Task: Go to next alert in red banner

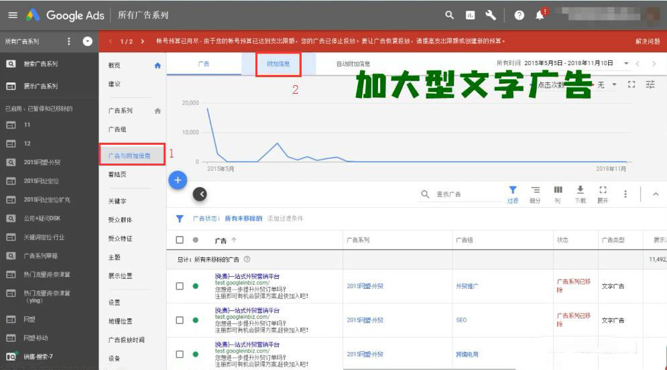Action: point(143,42)
